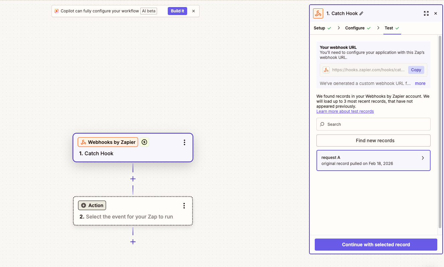Expand webhook URL description with 'more'
The image size is (444, 267).
point(420,83)
